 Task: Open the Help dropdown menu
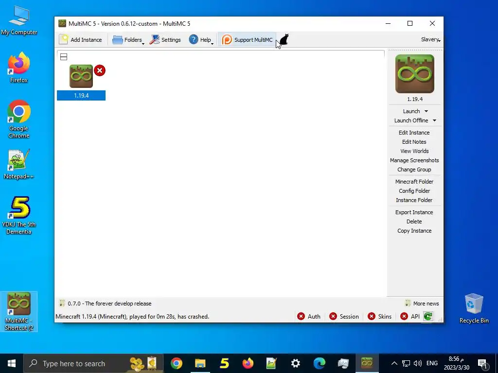point(201,40)
